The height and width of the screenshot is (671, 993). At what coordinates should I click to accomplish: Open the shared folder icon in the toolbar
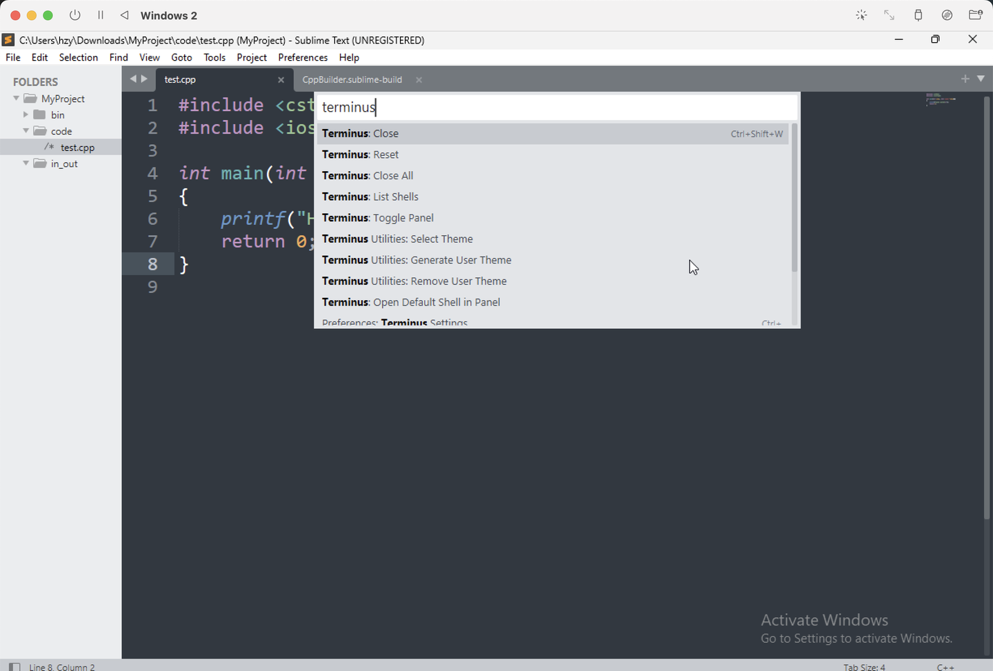[974, 14]
